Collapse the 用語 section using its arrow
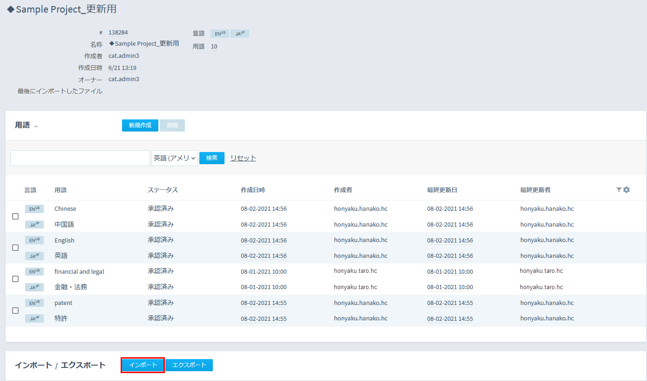The image size is (647, 381). click(36, 126)
